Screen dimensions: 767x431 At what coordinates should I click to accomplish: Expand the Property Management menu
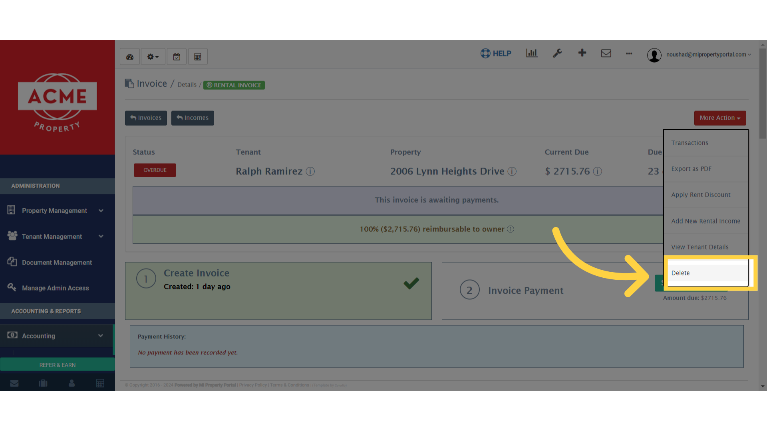tap(101, 210)
